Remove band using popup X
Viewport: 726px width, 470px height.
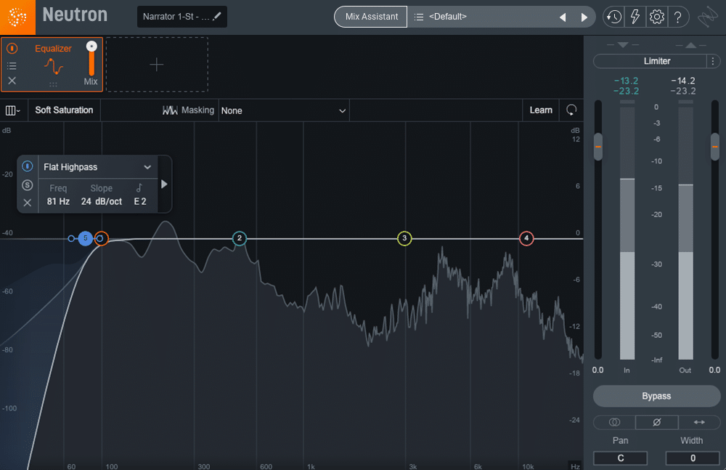[28, 203]
